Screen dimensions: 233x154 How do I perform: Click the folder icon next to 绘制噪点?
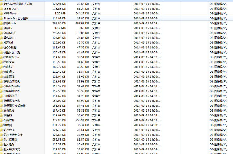[x=1, y=72]
